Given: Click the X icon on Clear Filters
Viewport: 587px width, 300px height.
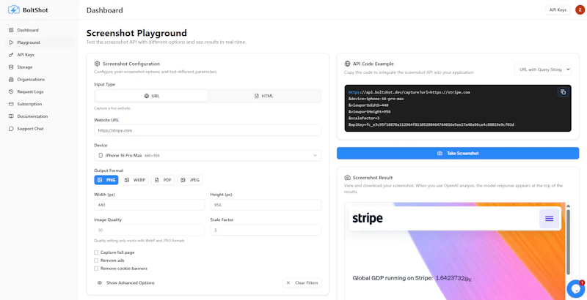Looking at the screenshot, I should pyautogui.click(x=288, y=283).
